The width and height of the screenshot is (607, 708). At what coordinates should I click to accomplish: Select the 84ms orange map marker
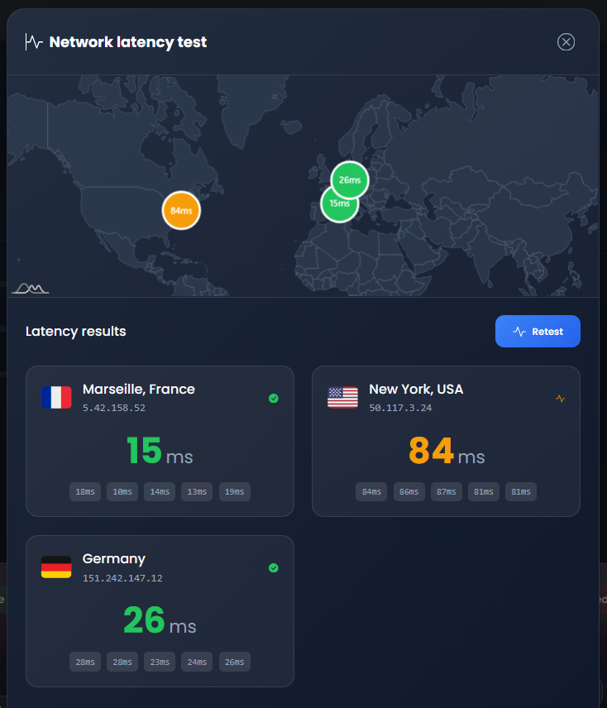[x=181, y=210]
